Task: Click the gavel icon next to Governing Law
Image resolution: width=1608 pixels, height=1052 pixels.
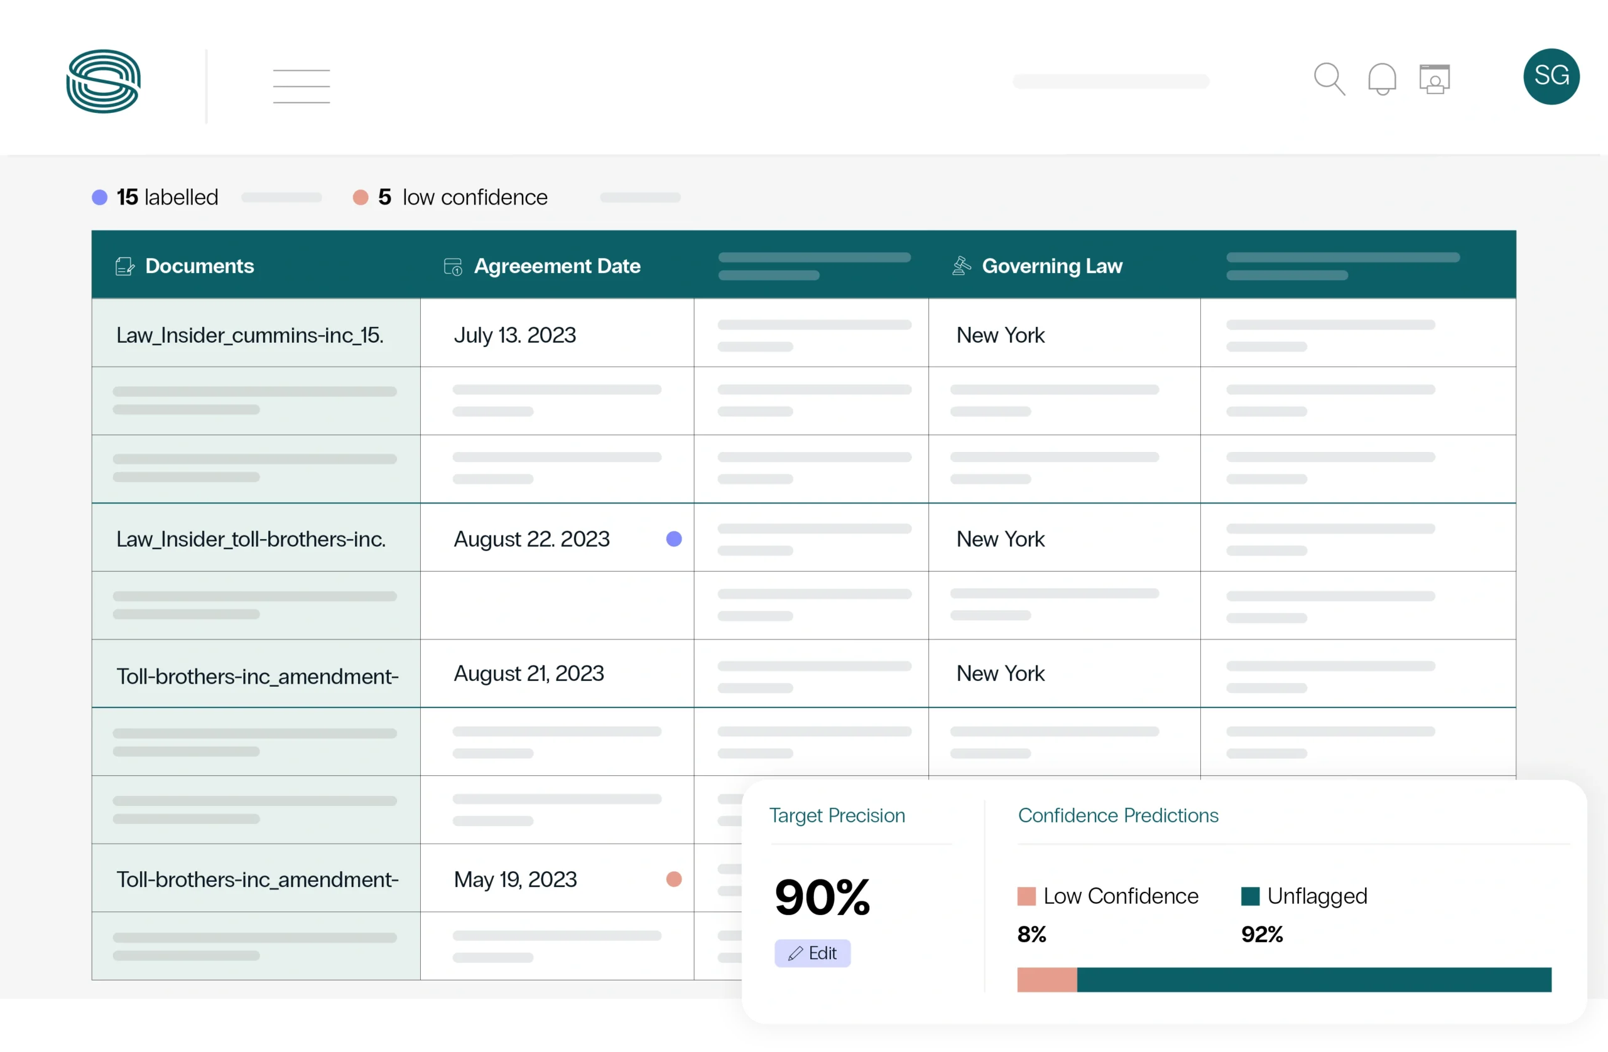Action: click(x=961, y=266)
